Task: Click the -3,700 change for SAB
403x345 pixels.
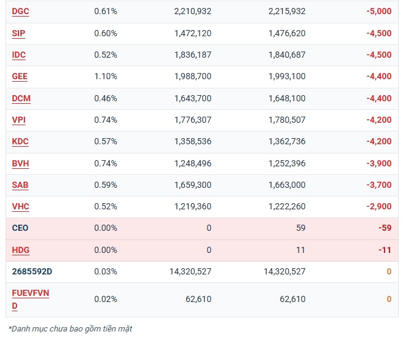Action: point(379,185)
